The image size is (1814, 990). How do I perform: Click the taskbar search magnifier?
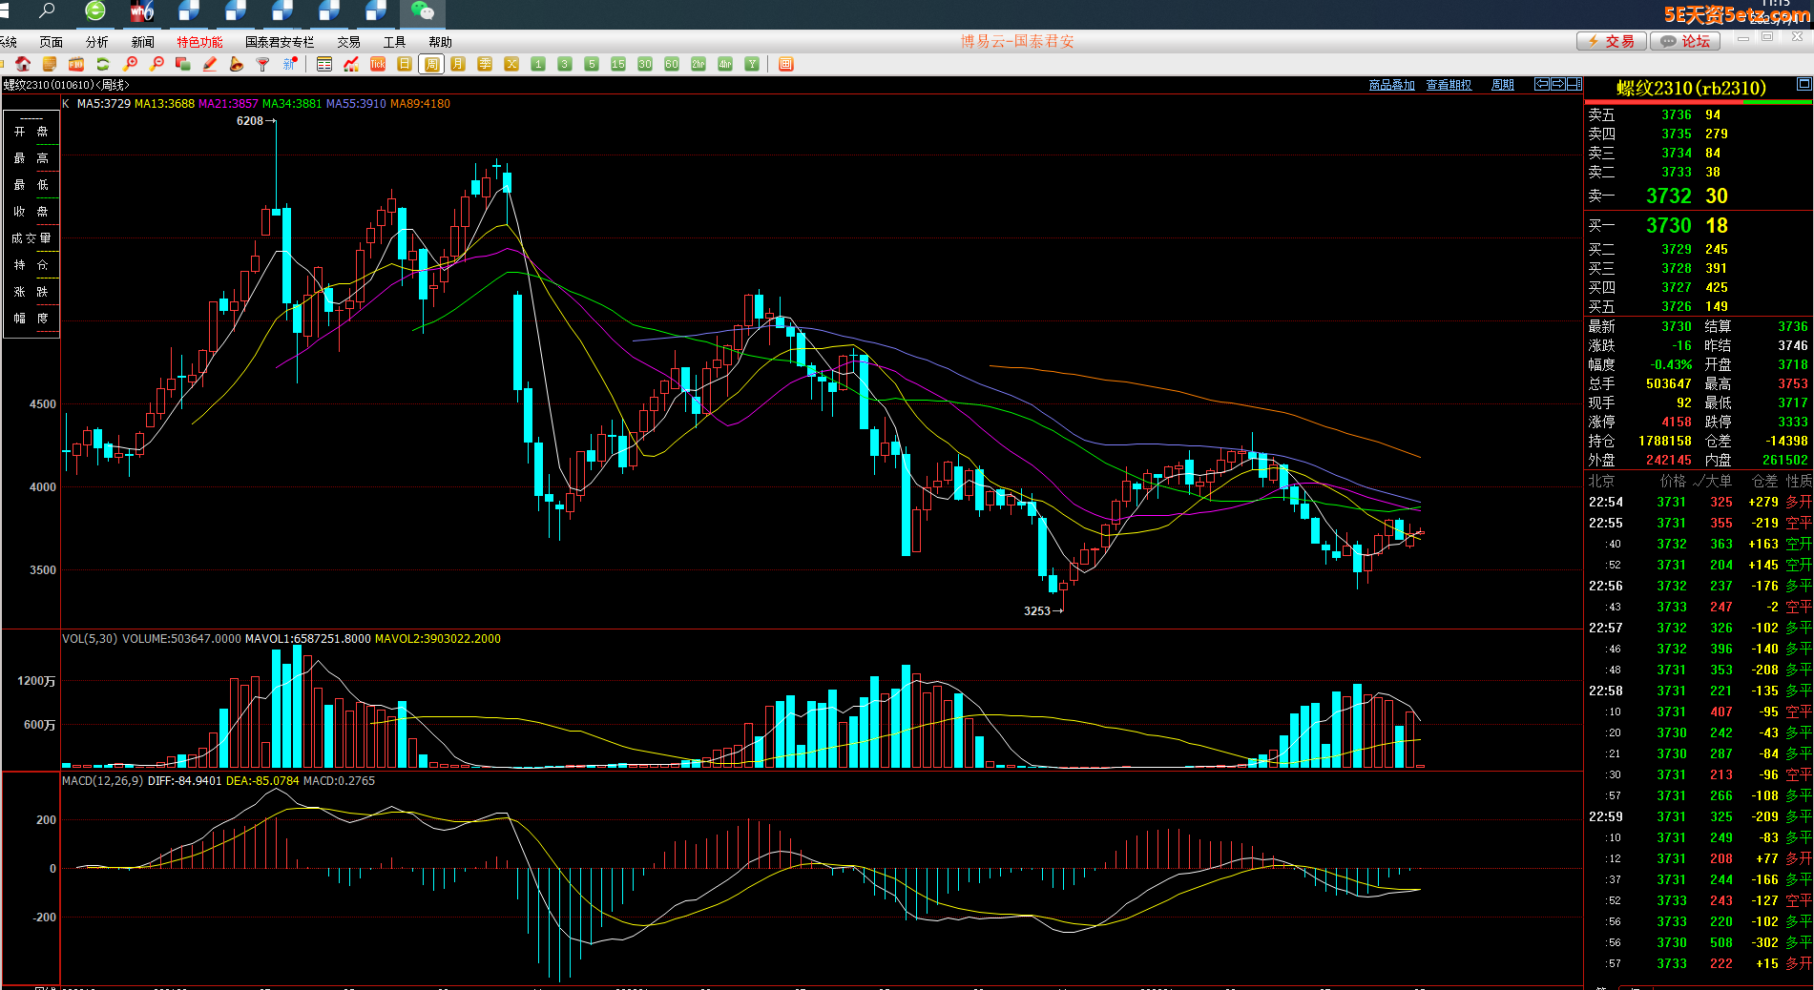[x=47, y=11]
